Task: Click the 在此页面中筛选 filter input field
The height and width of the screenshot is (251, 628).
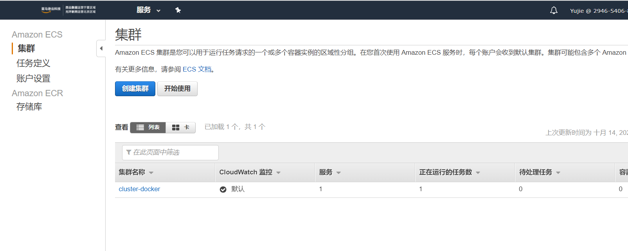Action: pos(170,152)
